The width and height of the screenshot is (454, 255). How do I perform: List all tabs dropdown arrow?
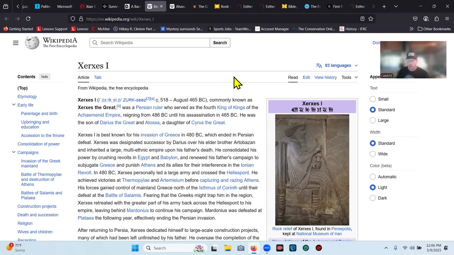(x=396, y=6)
